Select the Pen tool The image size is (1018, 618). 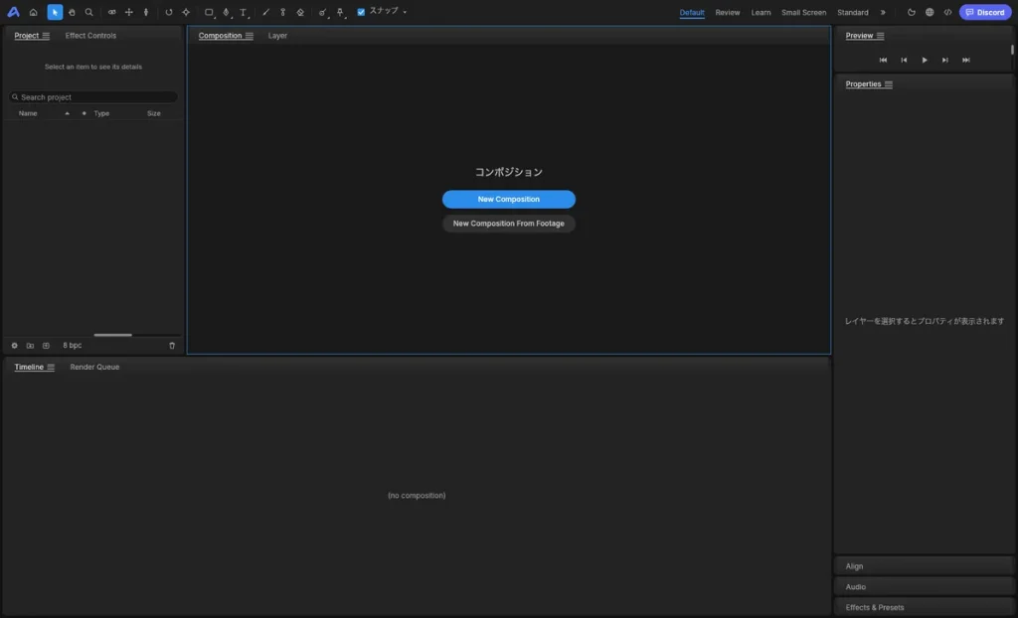point(226,12)
